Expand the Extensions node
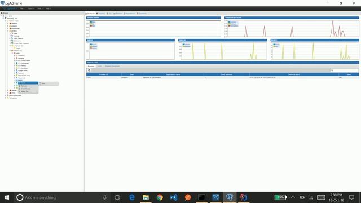The image size is (361, 203). 10,41
